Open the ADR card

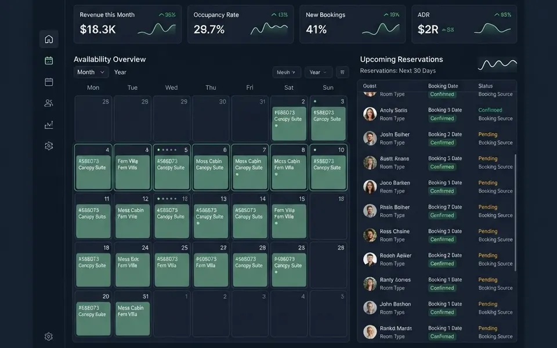pyautogui.click(x=464, y=24)
